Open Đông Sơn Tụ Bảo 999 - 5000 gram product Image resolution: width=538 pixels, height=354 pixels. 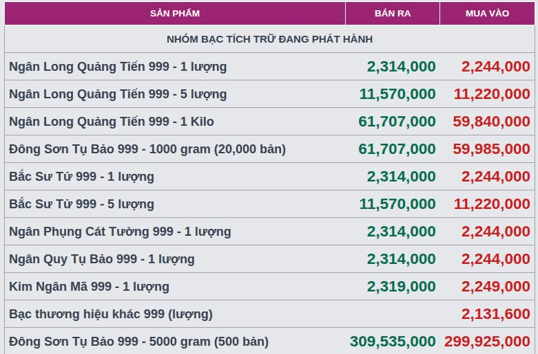tap(138, 342)
